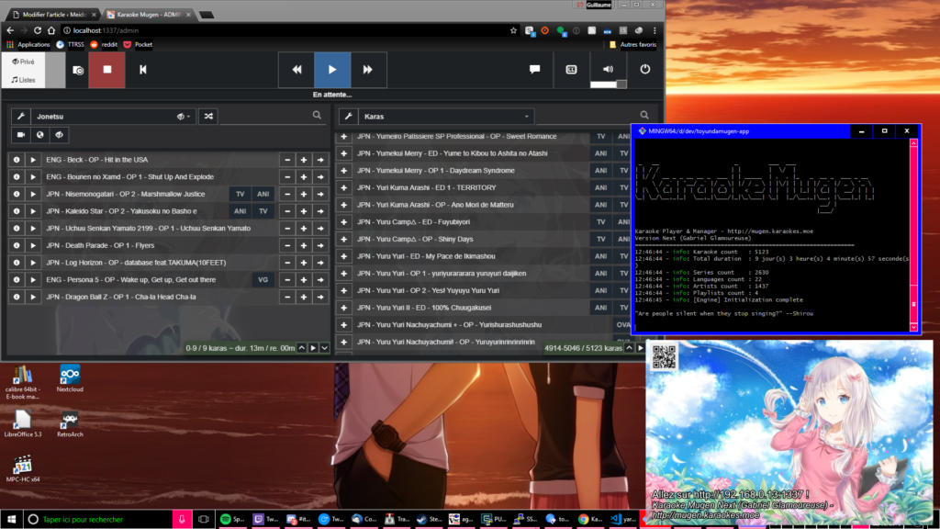
Task: Click the video camera icon under Jonetsu
Action: pyautogui.click(x=21, y=135)
